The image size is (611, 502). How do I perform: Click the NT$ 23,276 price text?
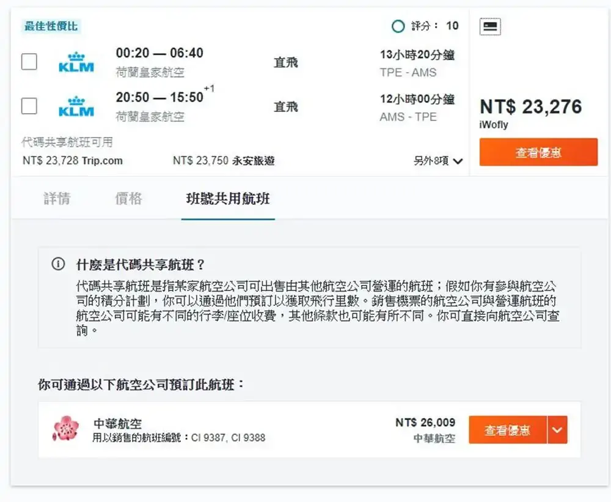531,106
